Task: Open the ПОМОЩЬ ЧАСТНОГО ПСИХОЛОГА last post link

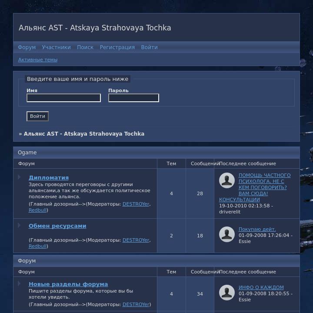Action: pyautogui.click(x=255, y=187)
